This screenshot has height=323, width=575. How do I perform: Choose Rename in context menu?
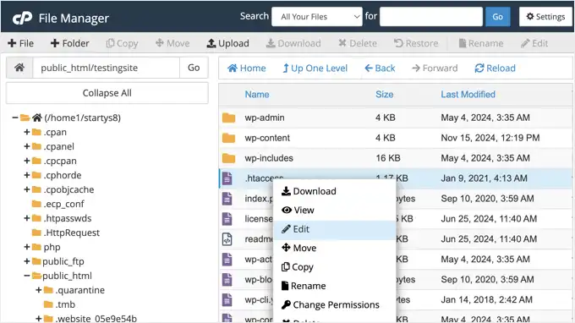coord(335,286)
